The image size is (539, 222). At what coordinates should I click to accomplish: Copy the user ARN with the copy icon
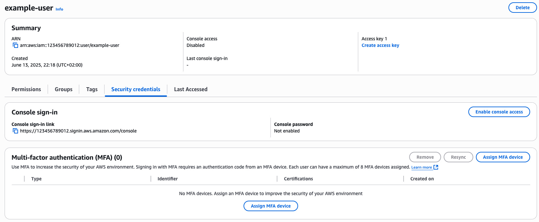15,45
